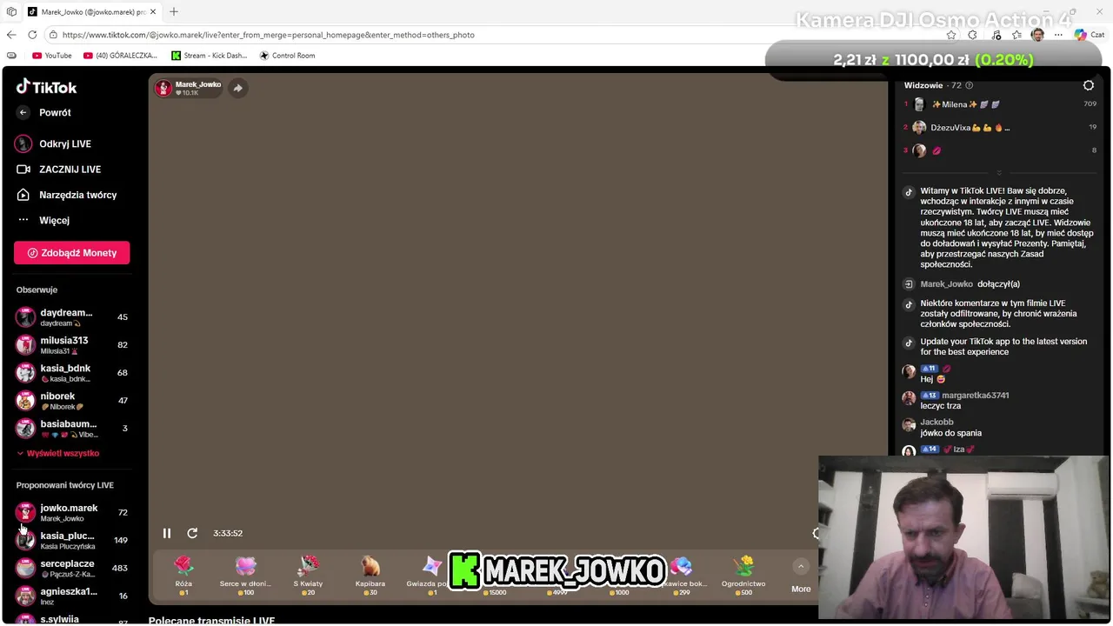Image resolution: width=1113 pixels, height=626 pixels.
Task: Open third ranked viewer's avatar
Action: coord(919,150)
